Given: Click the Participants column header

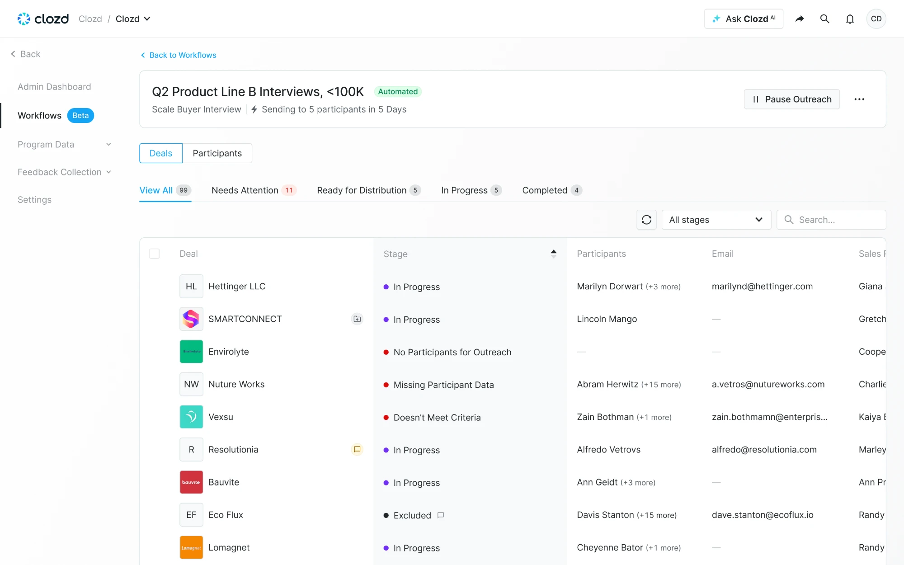Looking at the screenshot, I should [x=601, y=254].
